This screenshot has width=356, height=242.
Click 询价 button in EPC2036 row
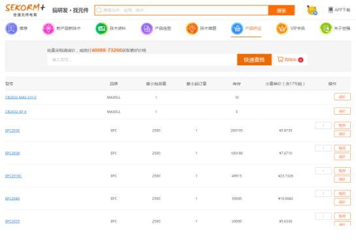pyautogui.click(x=342, y=134)
